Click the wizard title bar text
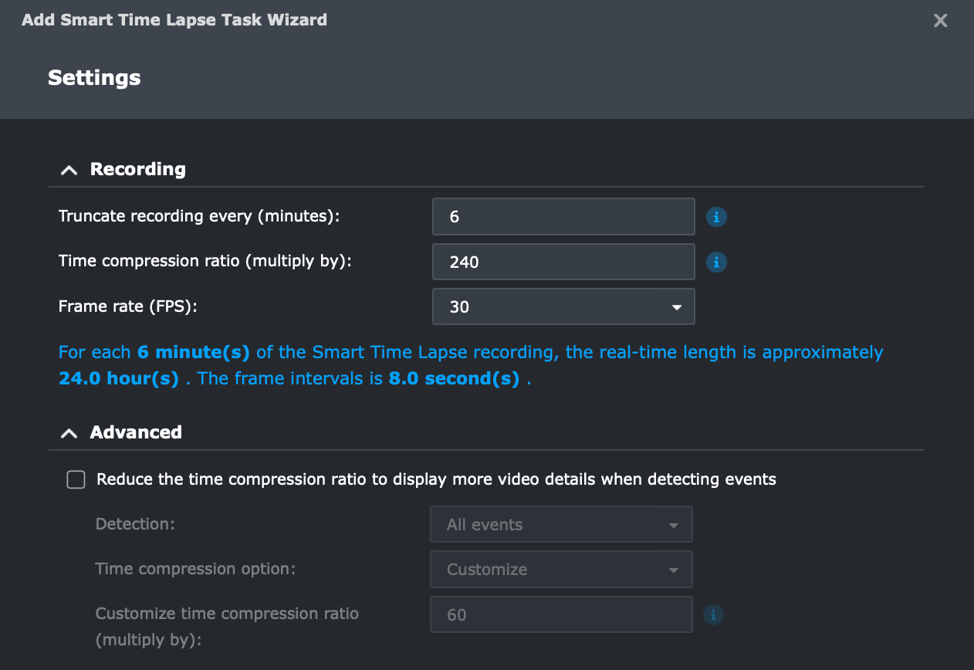Viewport: 974px width, 670px height. coord(174,20)
